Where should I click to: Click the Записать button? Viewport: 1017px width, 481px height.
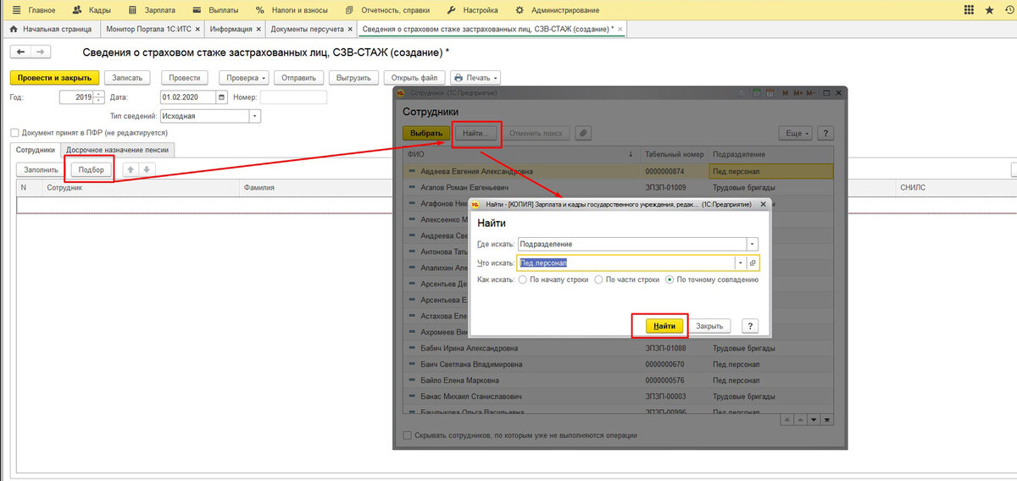tap(127, 77)
